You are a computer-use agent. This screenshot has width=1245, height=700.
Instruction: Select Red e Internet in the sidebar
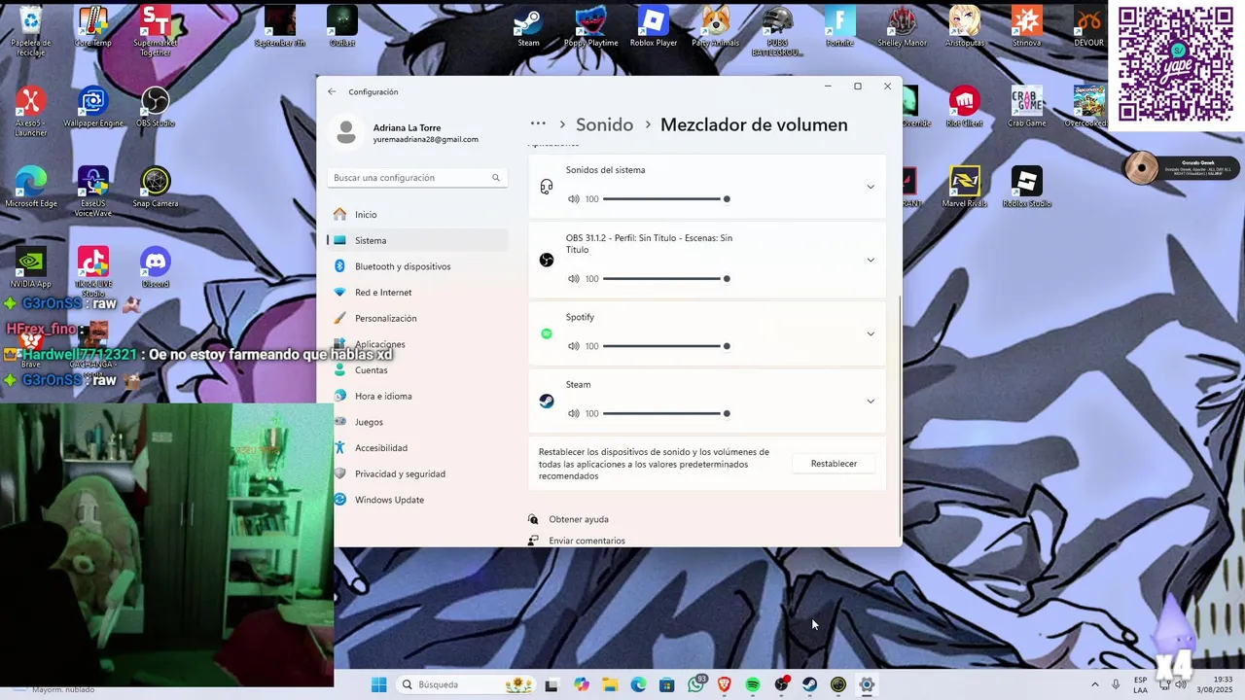coord(417,293)
